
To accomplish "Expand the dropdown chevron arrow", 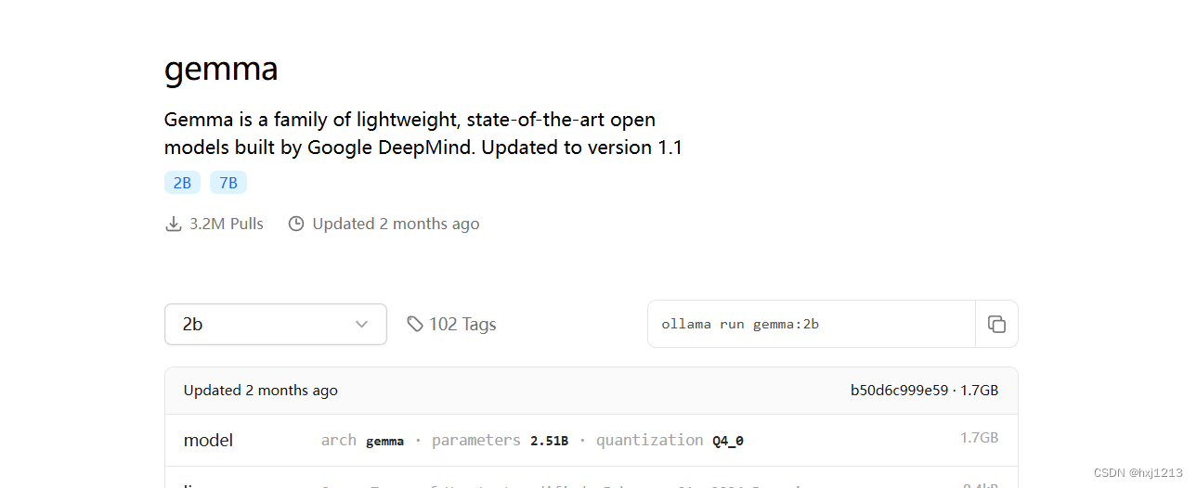I will pos(361,324).
